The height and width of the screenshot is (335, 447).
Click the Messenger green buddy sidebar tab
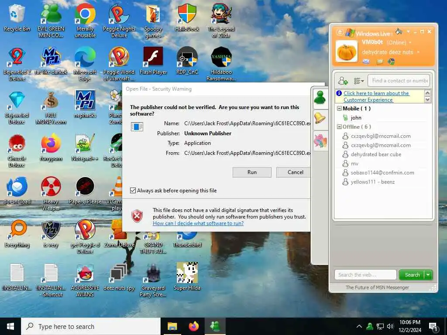tap(320, 98)
